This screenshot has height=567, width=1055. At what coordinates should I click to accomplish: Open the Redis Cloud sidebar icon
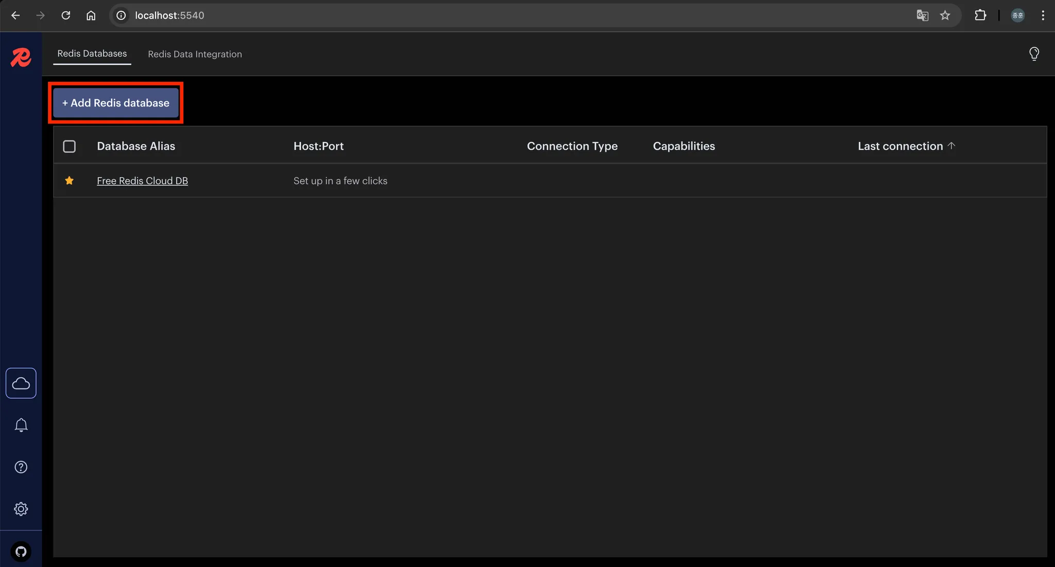pyautogui.click(x=21, y=383)
